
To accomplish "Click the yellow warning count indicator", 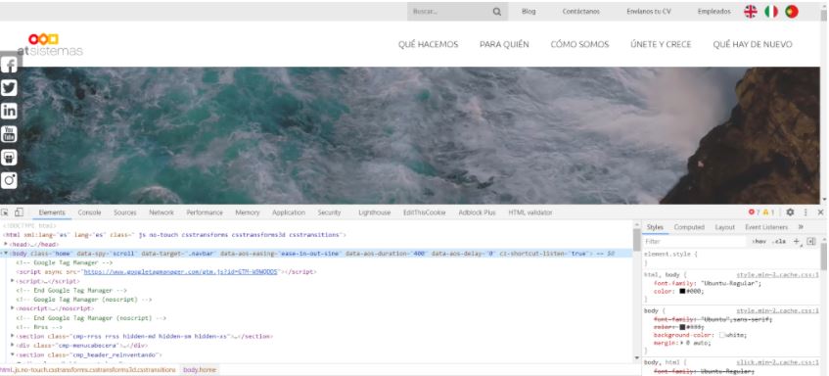I will point(768,212).
